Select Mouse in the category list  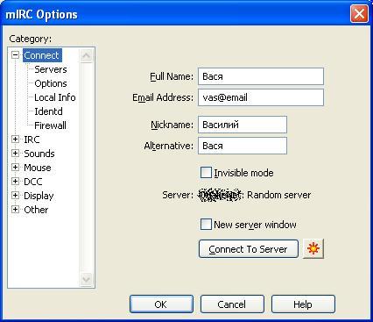pyautogui.click(x=38, y=168)
